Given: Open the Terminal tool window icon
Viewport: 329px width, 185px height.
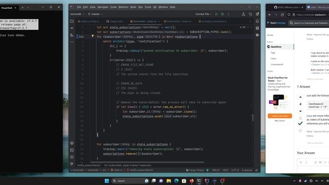Looking at the screenshot, I should point(72,150).
